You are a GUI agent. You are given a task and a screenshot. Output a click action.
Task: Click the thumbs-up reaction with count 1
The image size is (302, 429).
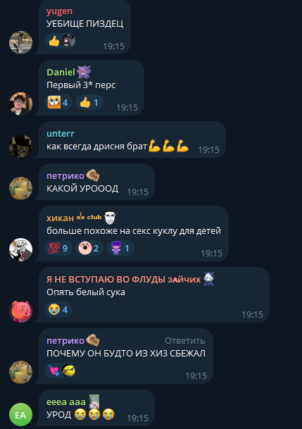coord(89,102)
